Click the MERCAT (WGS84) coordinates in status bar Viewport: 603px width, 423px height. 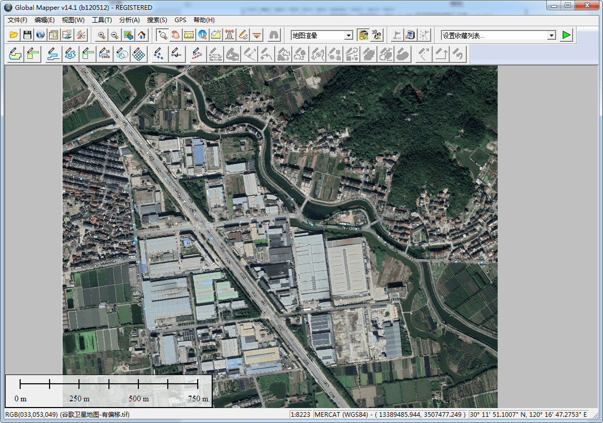(390, 415)
